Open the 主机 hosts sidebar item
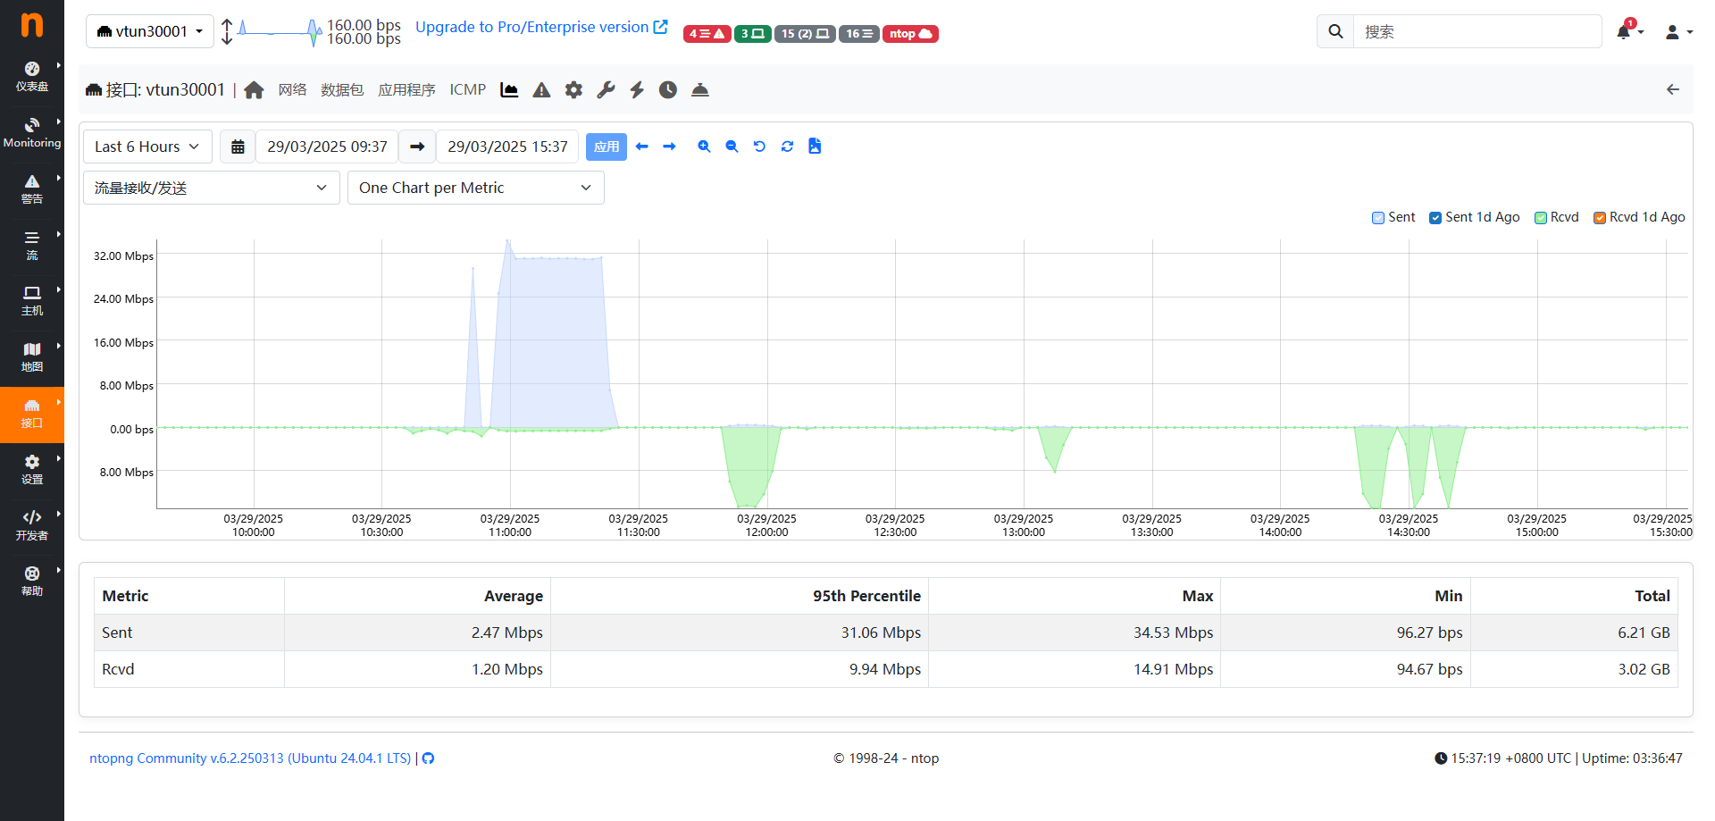 pyautogui.click(x=32, y=302)
